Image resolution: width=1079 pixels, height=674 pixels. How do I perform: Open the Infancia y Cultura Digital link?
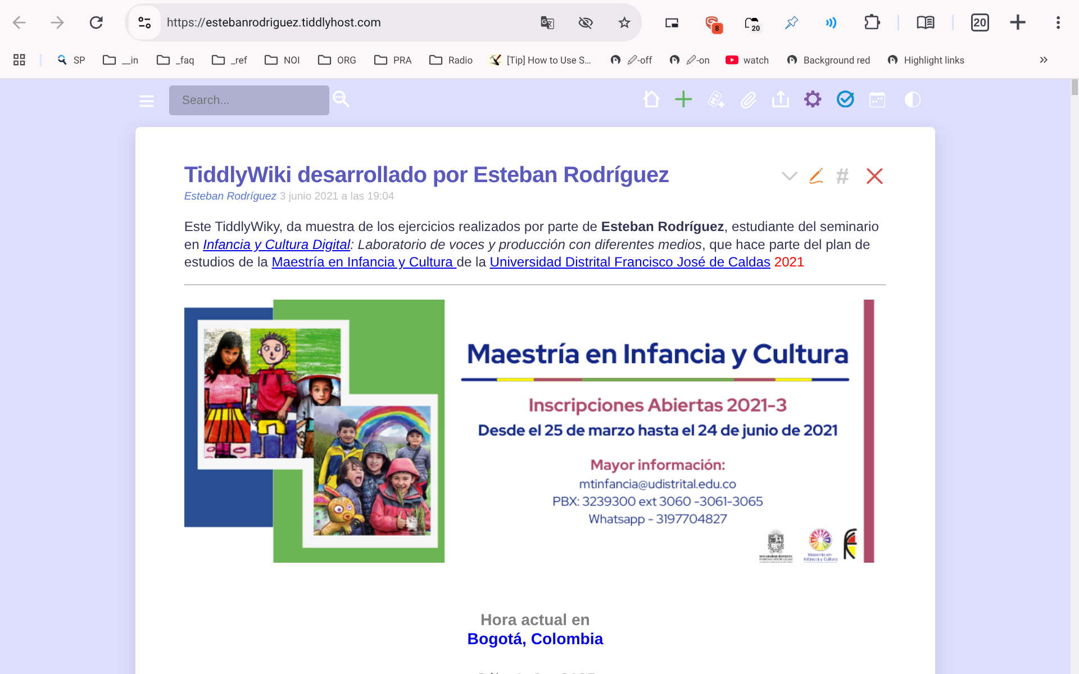(276, 245)
